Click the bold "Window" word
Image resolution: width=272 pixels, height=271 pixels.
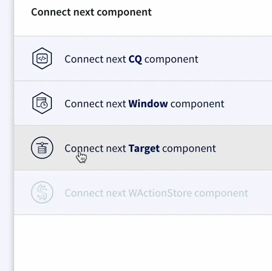coord(148,104)
